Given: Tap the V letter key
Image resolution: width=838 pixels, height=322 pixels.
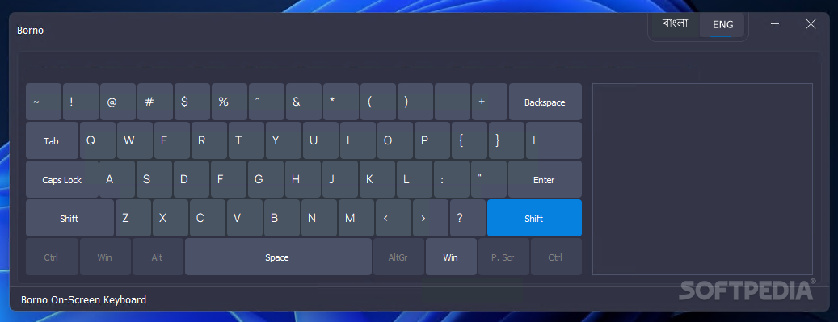Looking at the screenshot, I should 244,218.
